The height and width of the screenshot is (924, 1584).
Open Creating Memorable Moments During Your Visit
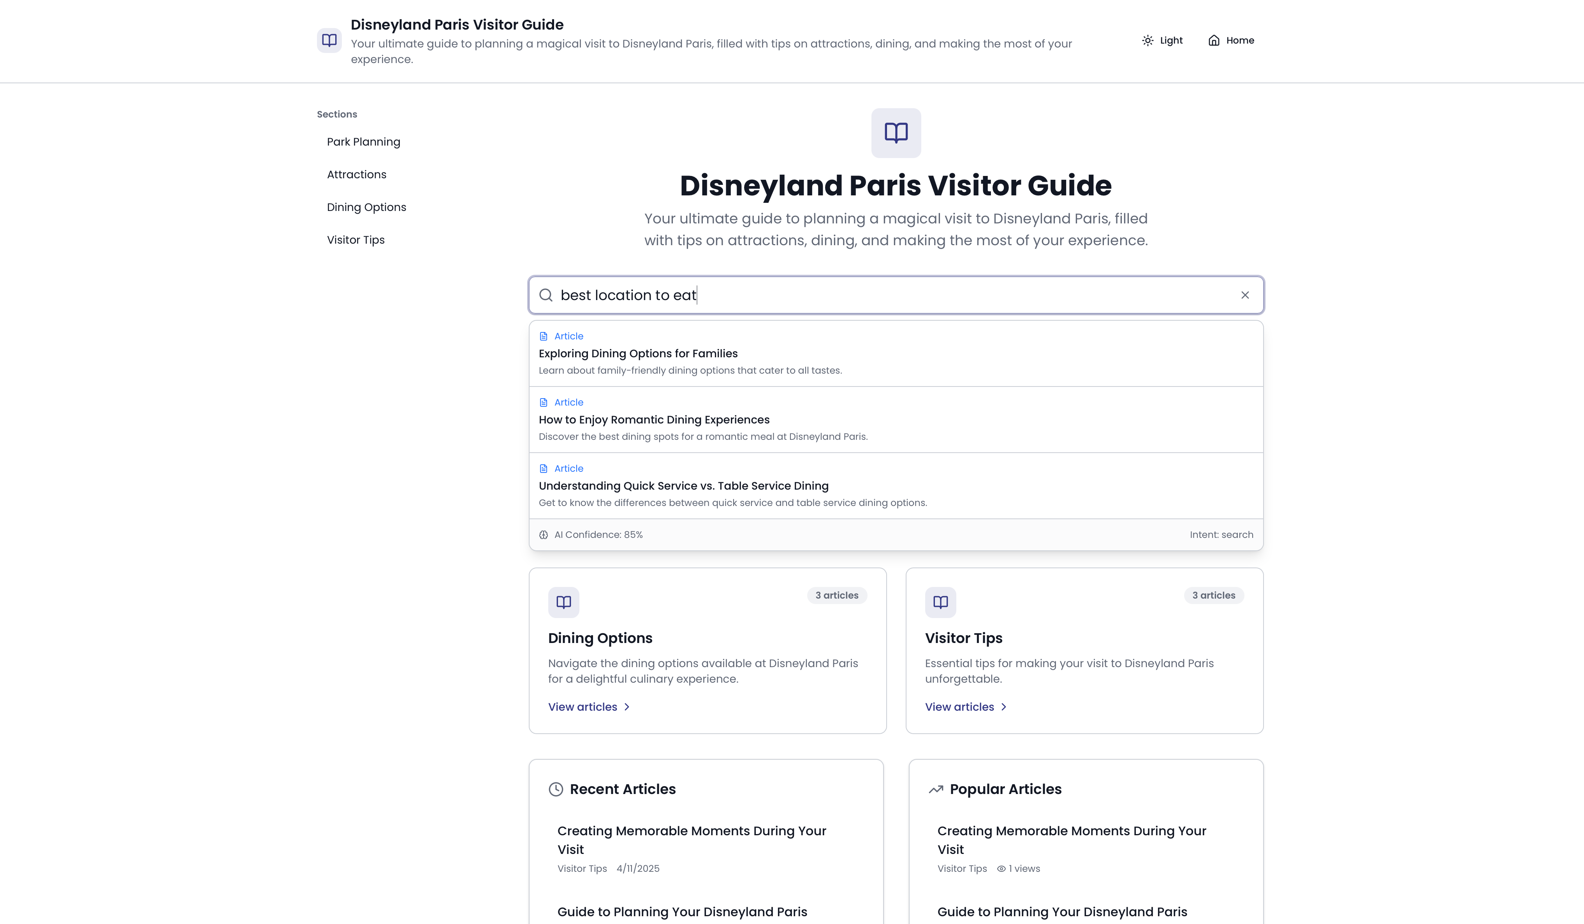[692, 840]
